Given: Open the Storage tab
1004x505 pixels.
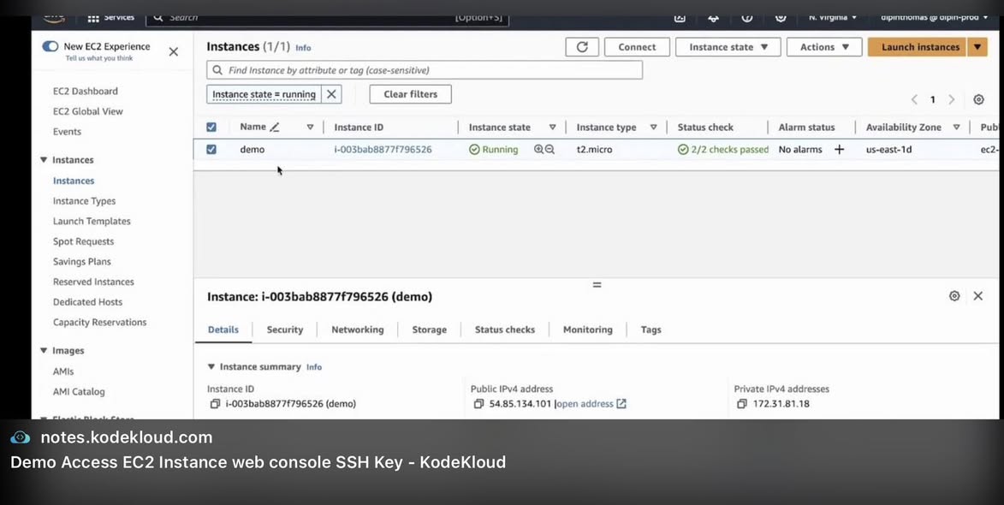Looking at the screenshot, I should (x=429, y=330).
